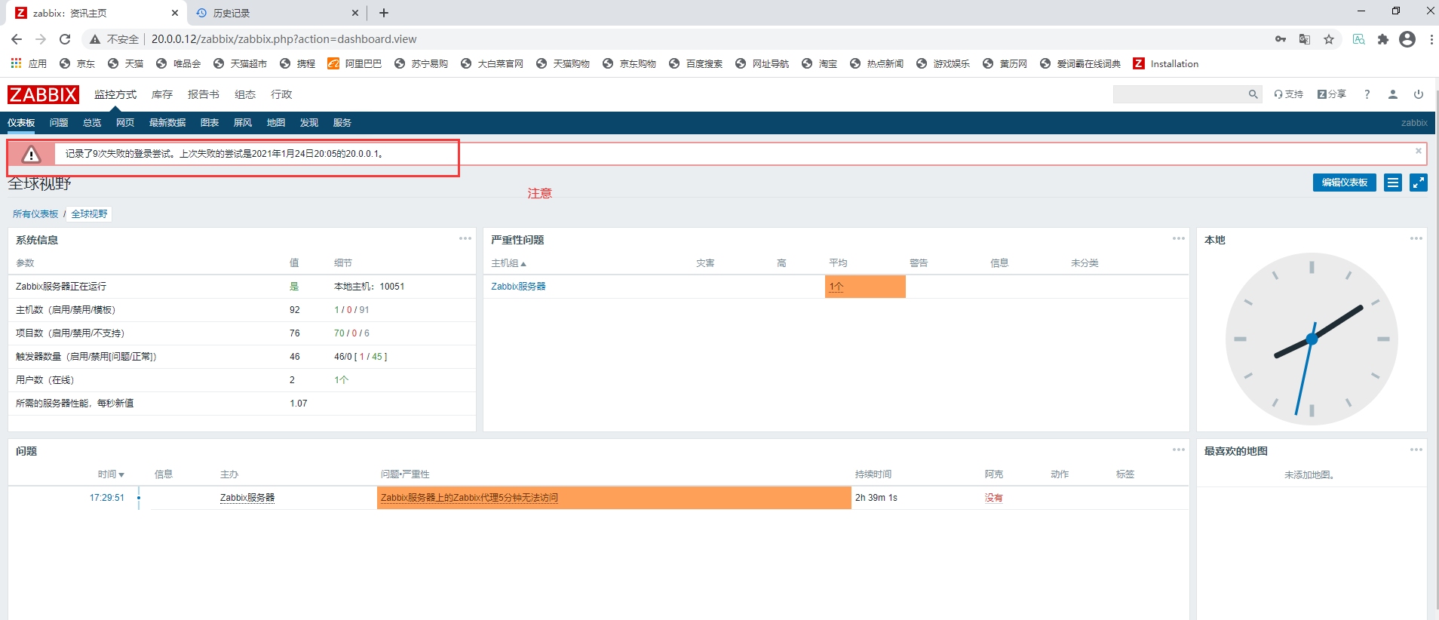Focus the Zabbix search input field
1439x620 pixels.
click(1180, 94)
